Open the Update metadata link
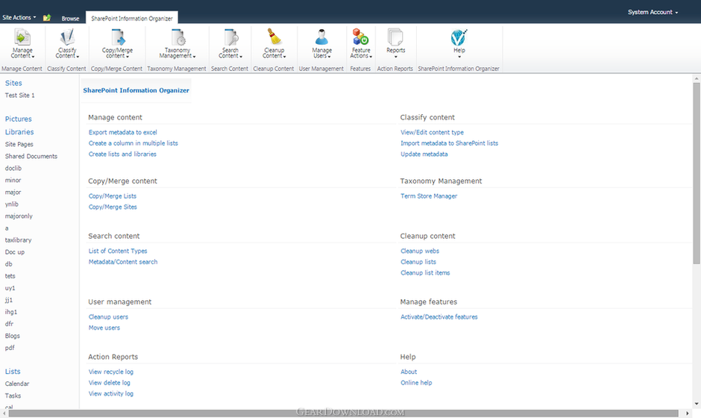The width and height of the screenshot is (701, 418). 424,154
